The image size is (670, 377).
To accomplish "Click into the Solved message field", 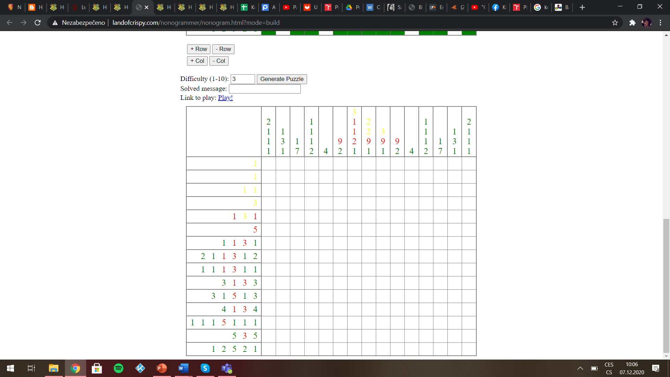I will tap(265, 89).
